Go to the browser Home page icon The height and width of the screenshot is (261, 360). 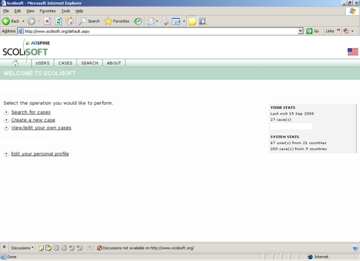coord(70,21)
